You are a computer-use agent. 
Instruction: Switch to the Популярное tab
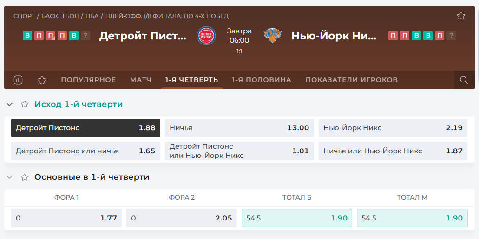tap(89, 80)
